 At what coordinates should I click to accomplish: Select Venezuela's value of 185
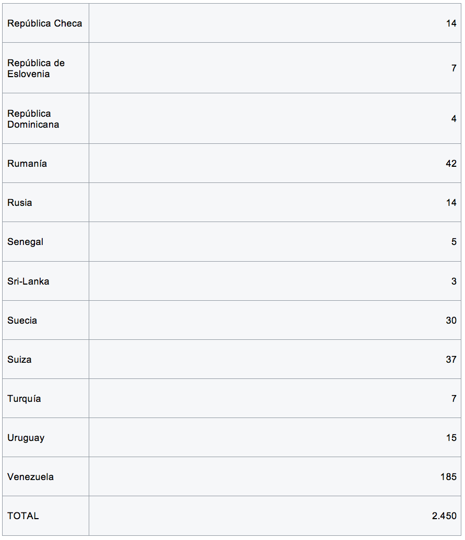click(448, 477)
